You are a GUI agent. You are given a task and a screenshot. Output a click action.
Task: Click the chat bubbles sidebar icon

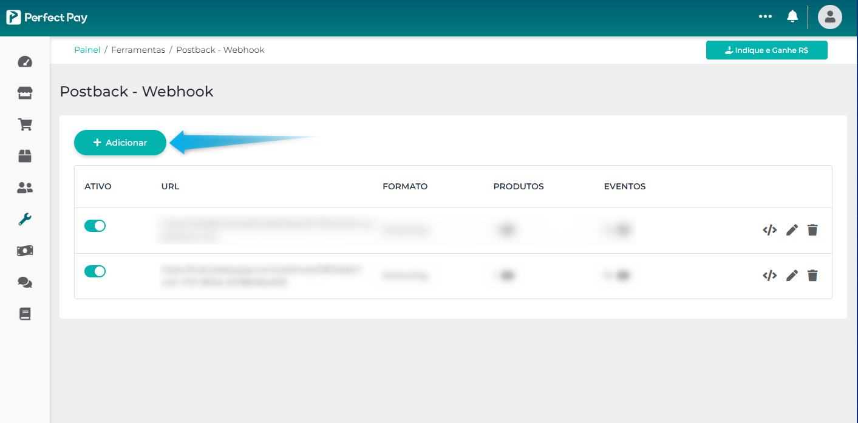coord(25,282)
